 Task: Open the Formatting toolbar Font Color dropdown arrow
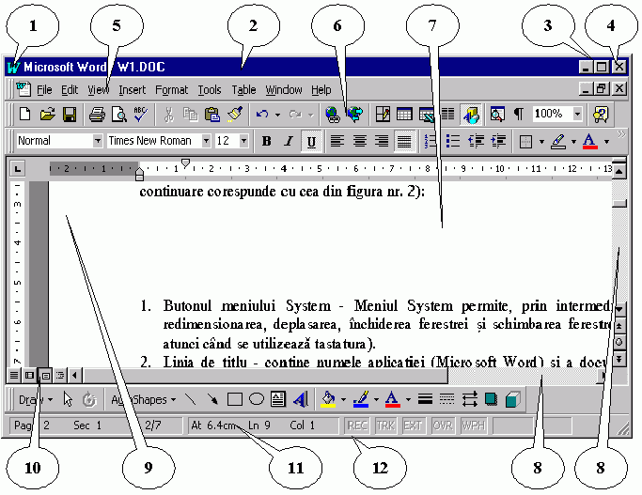(x=606, y=142)
